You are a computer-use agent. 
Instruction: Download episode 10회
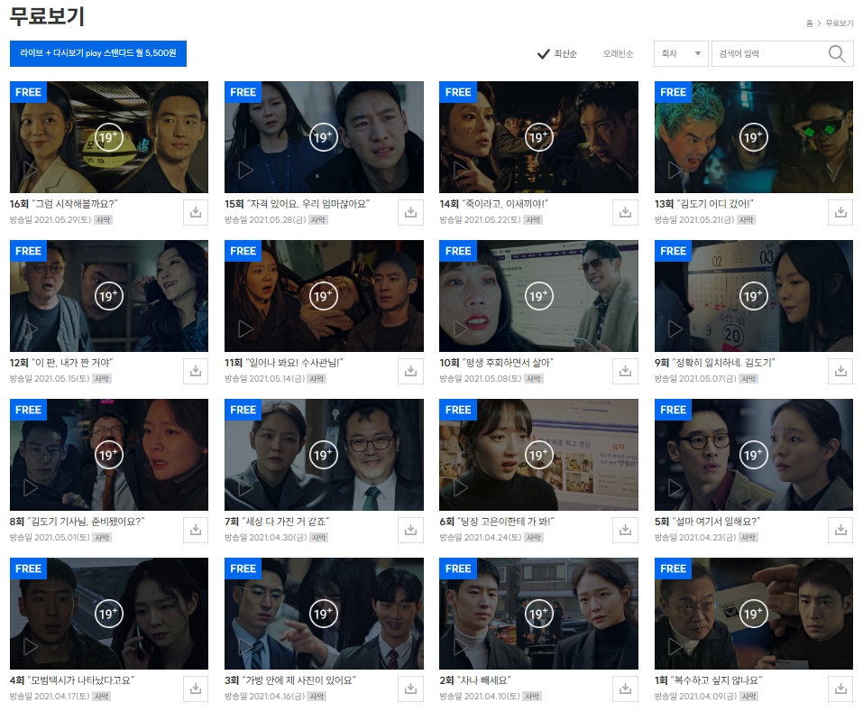tap(625, 371)
